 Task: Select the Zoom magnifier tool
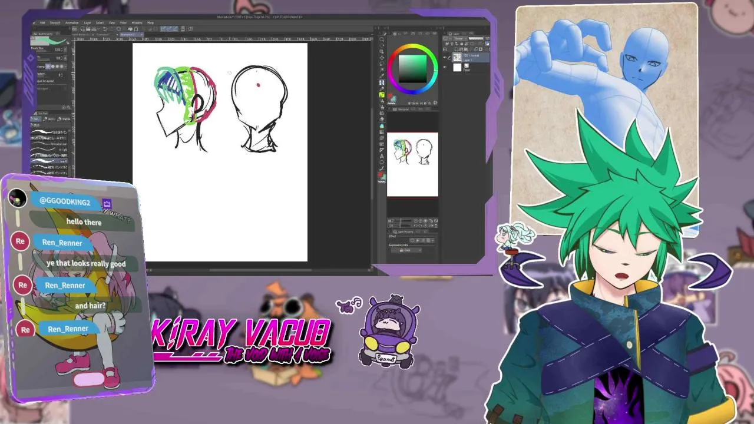coord(382,39)
